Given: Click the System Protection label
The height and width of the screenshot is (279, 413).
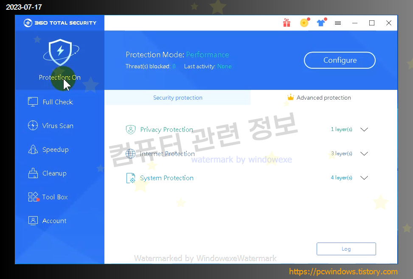Looking at the screenshot, I should tap(167, 178).
